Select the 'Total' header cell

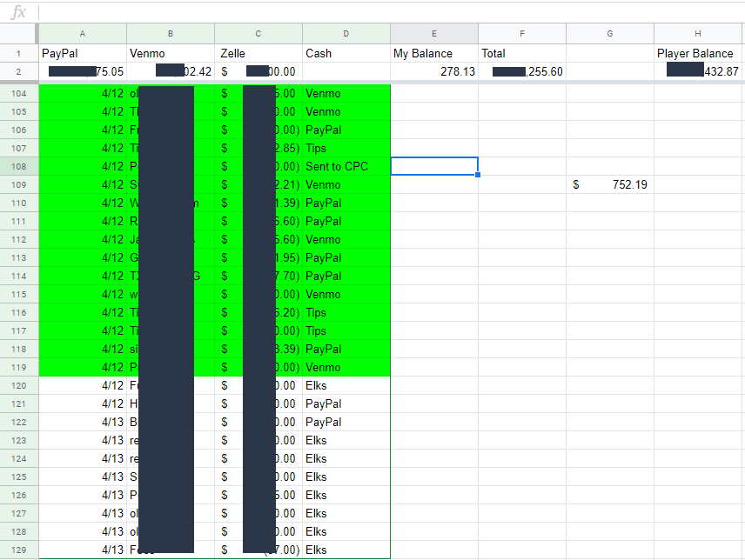point(521,53)
